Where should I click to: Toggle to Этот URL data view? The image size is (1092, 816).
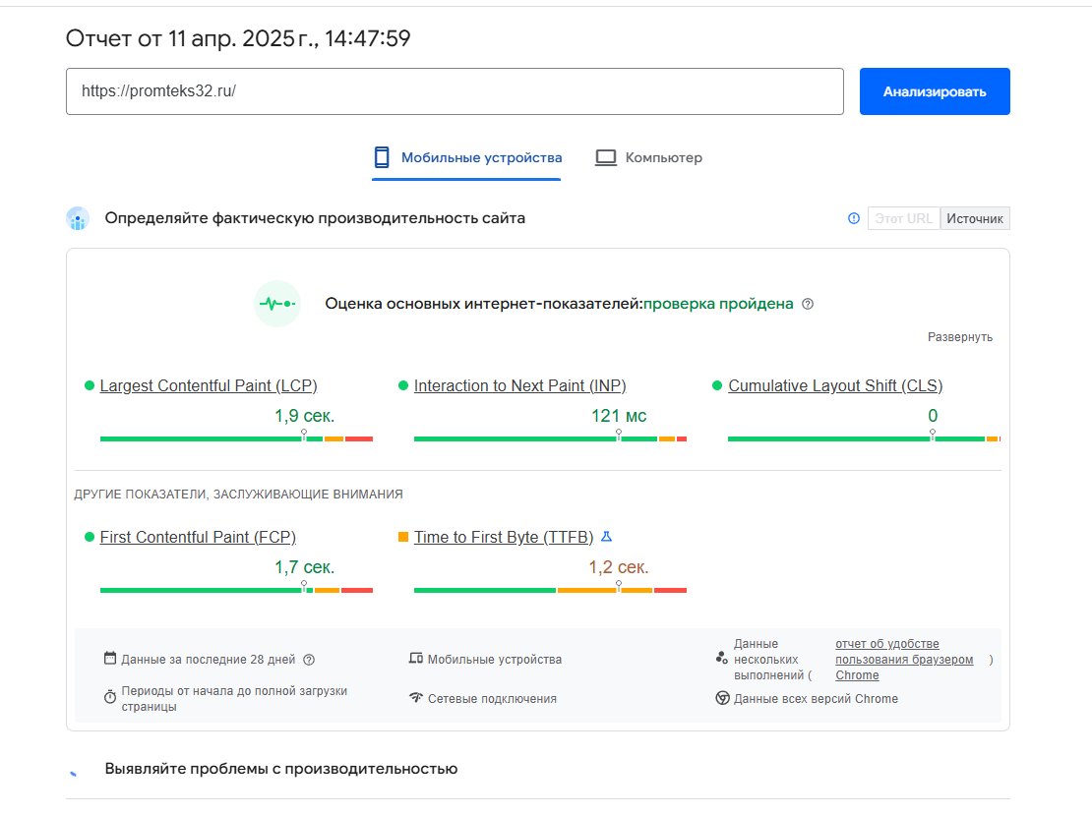(x=903, y=218)
